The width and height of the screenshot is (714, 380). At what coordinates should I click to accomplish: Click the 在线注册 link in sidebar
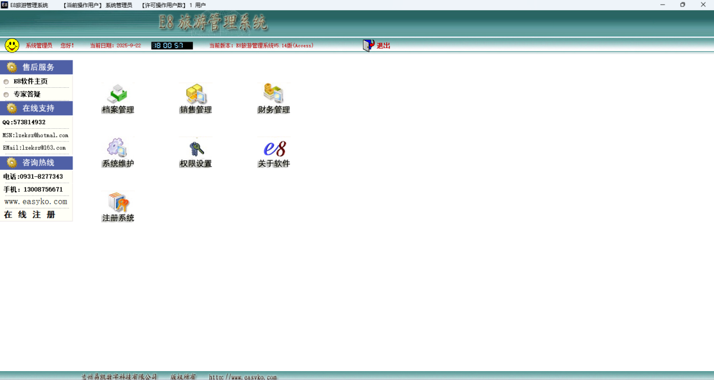(x=30, y=215)
